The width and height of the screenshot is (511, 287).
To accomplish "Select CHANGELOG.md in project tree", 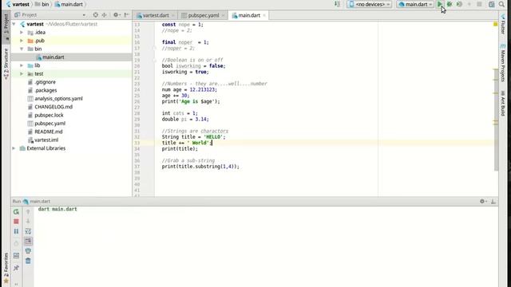I will (53, 107).
